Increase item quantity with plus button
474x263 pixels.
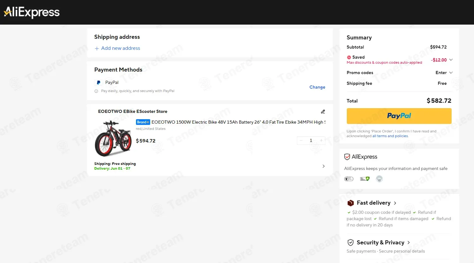(321, 141)
